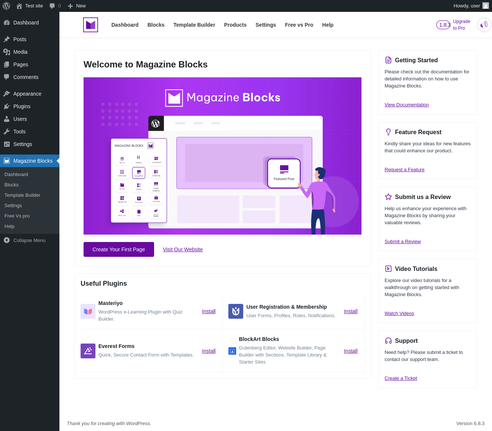Open Blocks submenu item in sidebar

pyautogui.click(x=12, y=185)
